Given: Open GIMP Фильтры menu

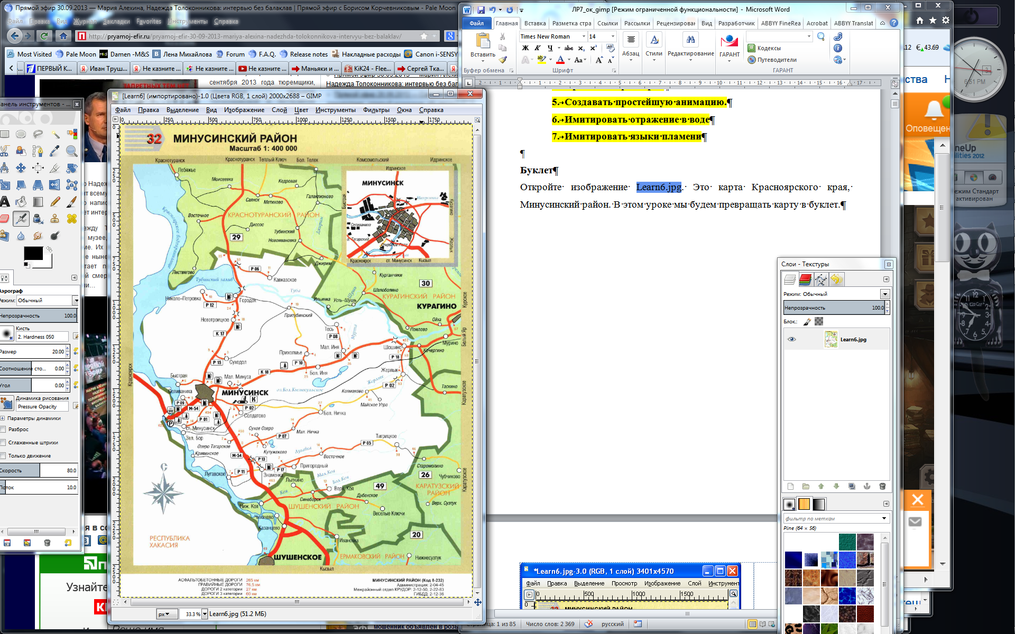Looking at the screenshot, I should [x=376, y=110].
